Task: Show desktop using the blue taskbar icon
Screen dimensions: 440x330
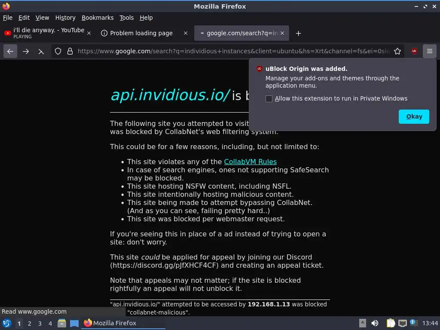Action: tap(74, 323)
